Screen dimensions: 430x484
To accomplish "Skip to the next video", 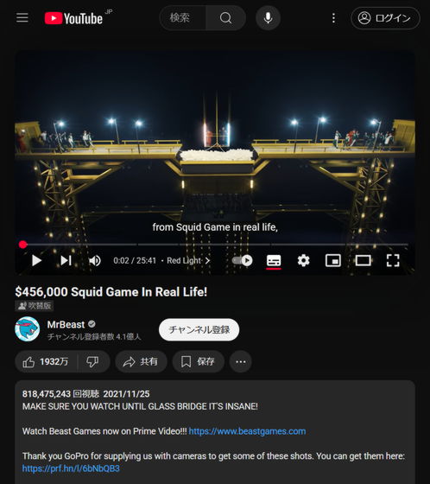I will pos(66,260).
